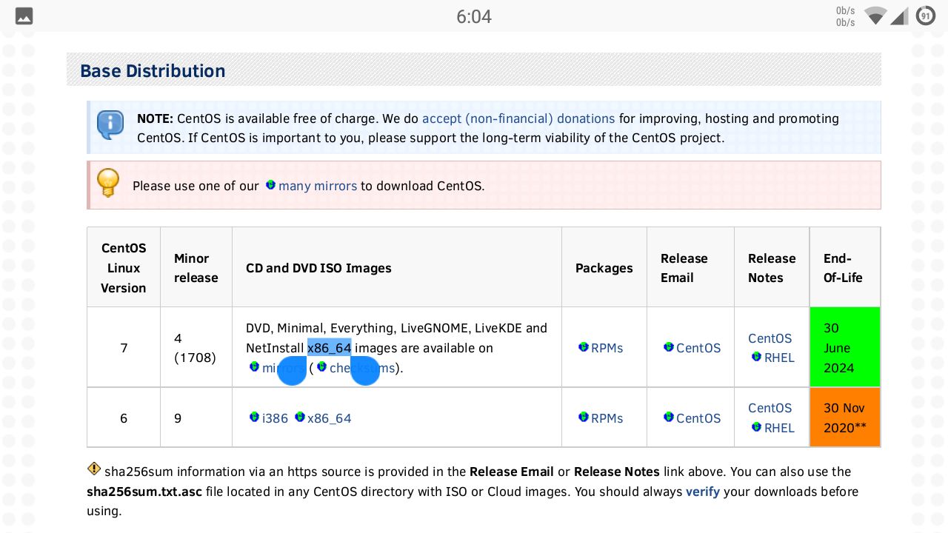948x533 pixels.
Task: Open CentOS release notes for version 7
Action: click(x=770, y=338)
